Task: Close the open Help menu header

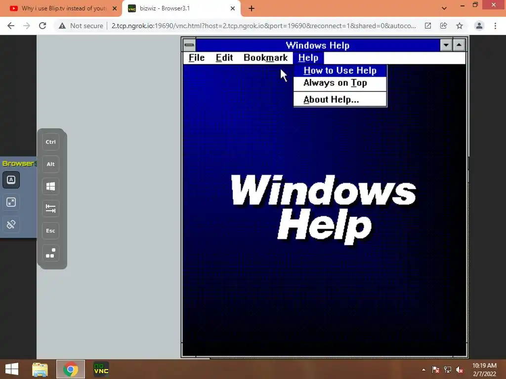Action: (x=308, y=58)
